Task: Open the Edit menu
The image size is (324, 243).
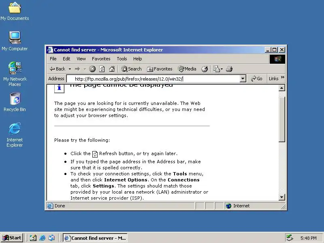Action: (x=66, y=59)
